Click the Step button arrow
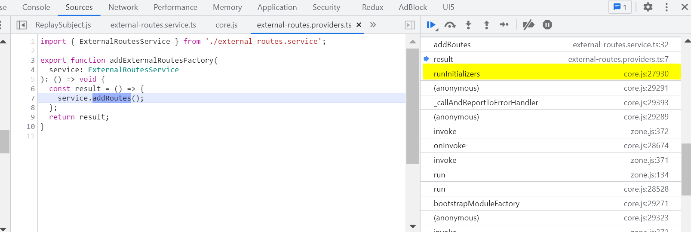The height and width of the screenshot is (232, 691). pos(504,25)
